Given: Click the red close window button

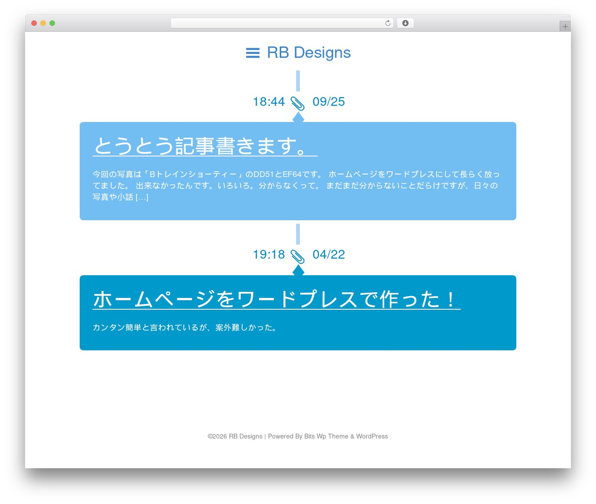Looking at the screenshot, I should [34, 23].
